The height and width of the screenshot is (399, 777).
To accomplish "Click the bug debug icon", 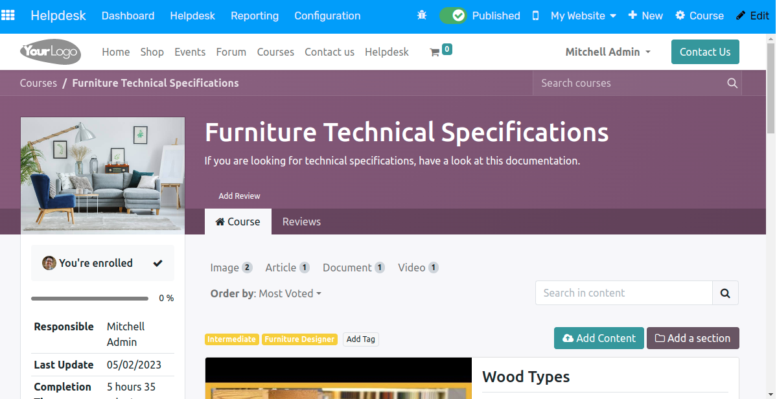I will coord(422,16).
